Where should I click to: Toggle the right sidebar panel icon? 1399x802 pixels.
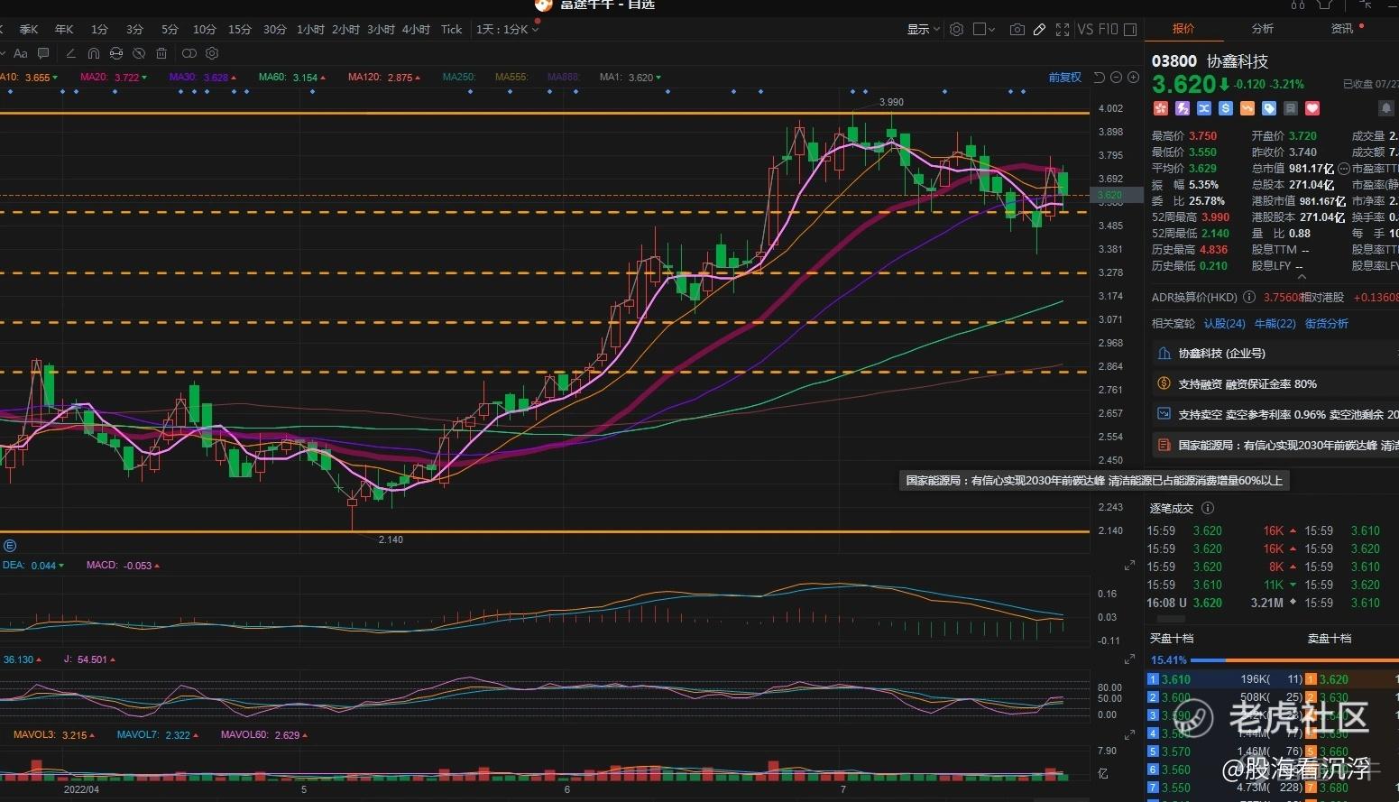(1130, 30)
